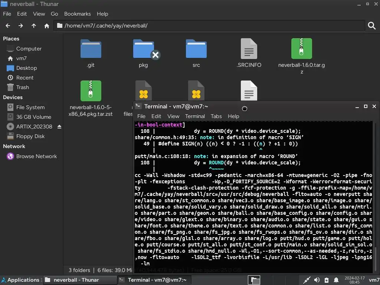This screenshot has height=285, width=380.
Task: Click the statusbar text '3 folders'
Action: pos(79,270)
